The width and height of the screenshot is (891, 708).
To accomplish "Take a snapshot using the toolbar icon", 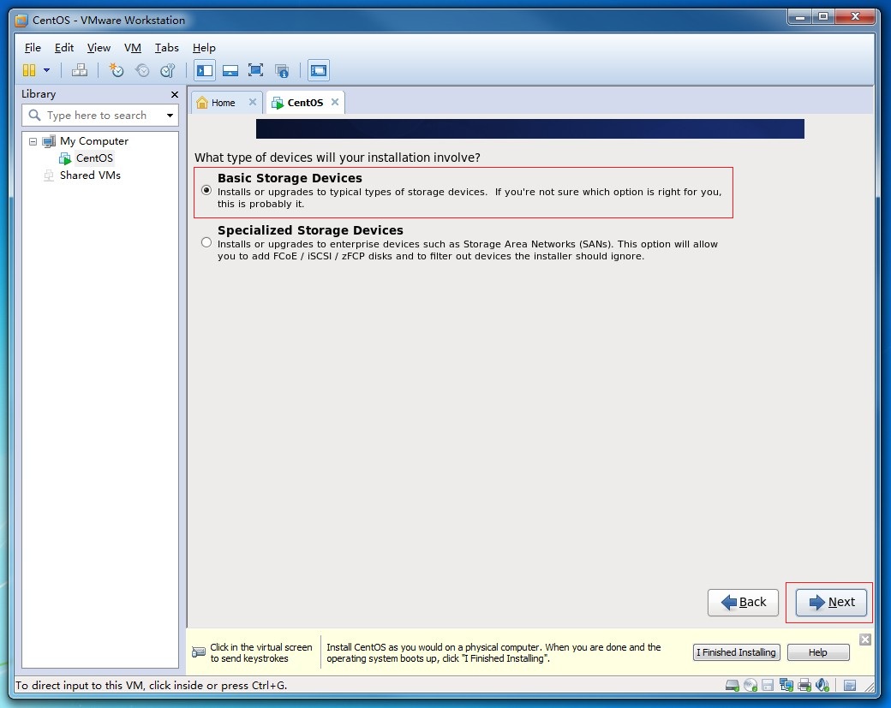I will (x=117, y=70).
